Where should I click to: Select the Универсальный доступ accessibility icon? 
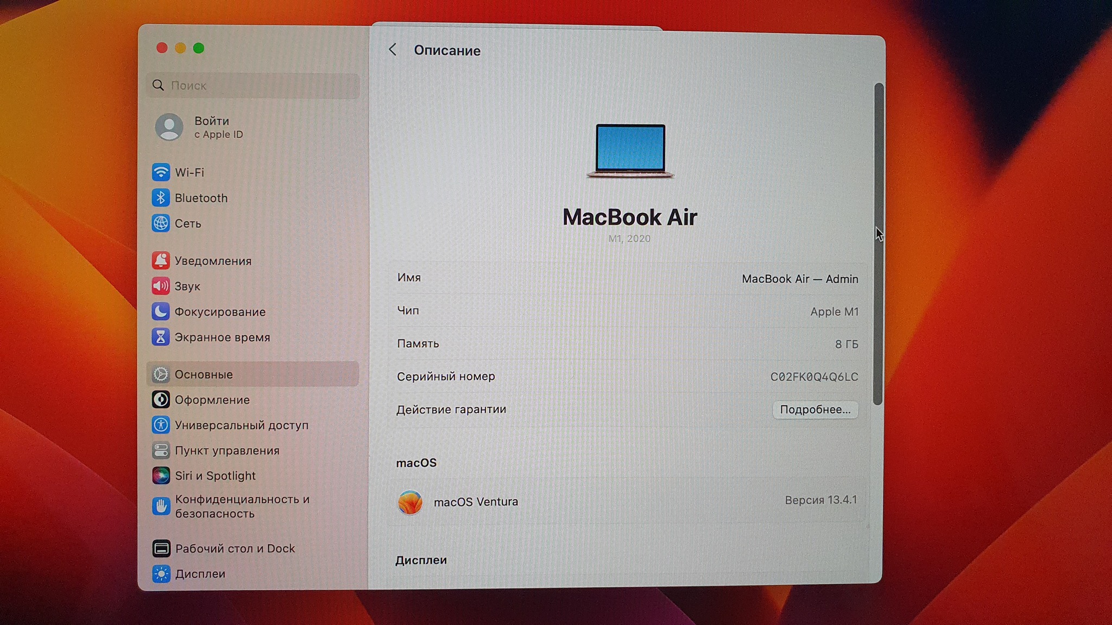coord(161,425)
